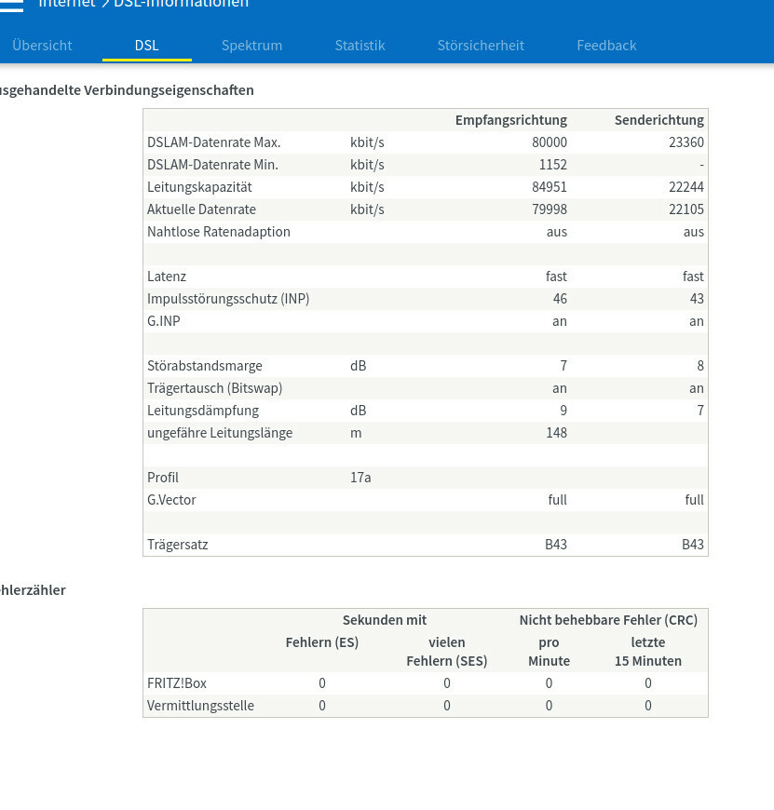Select the DSL tab
The width and height of the screenshot is (774, 810).
tap(147, 46)
